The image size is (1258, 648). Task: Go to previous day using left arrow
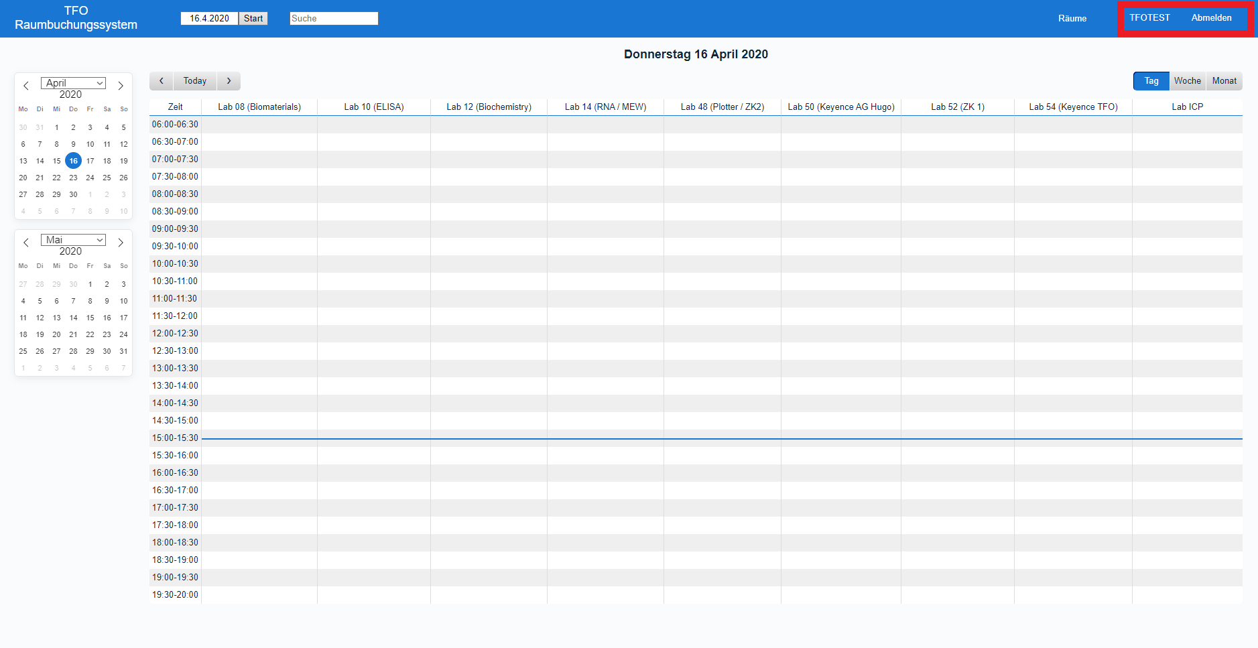point(161,81)
